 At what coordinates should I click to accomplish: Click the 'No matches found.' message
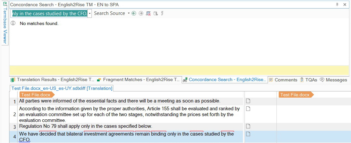(x=39, y=23)
